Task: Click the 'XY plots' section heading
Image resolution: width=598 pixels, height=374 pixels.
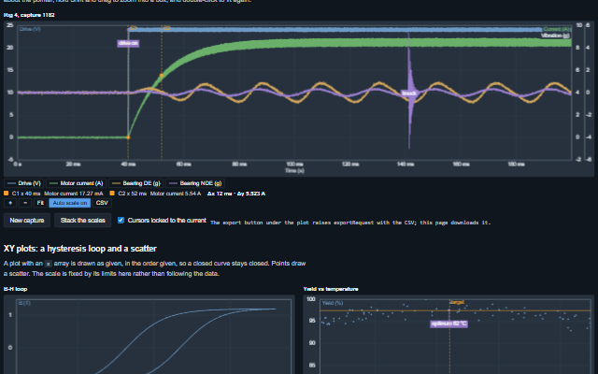Action: tap(80, 249)
